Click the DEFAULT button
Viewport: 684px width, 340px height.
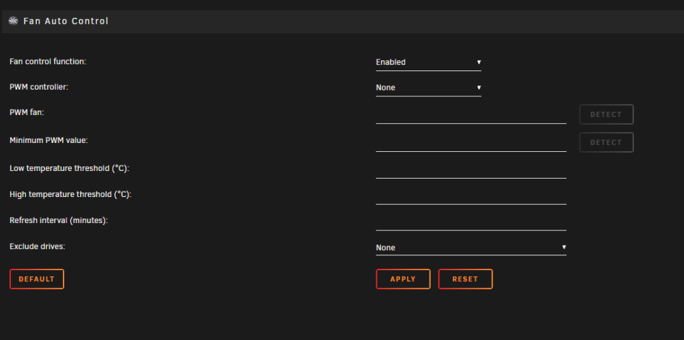click(x=37, y=279)
